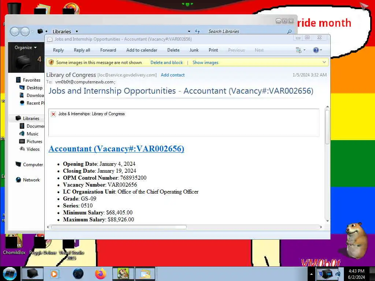Viewport: 375px width, 281px height.
Task: Choose Reply all in the toolbar
Action: [82, 50]
